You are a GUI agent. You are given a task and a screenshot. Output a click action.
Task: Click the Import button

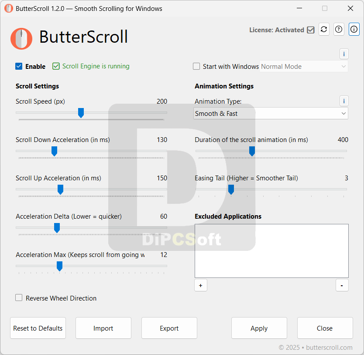[x=103, y=328]
